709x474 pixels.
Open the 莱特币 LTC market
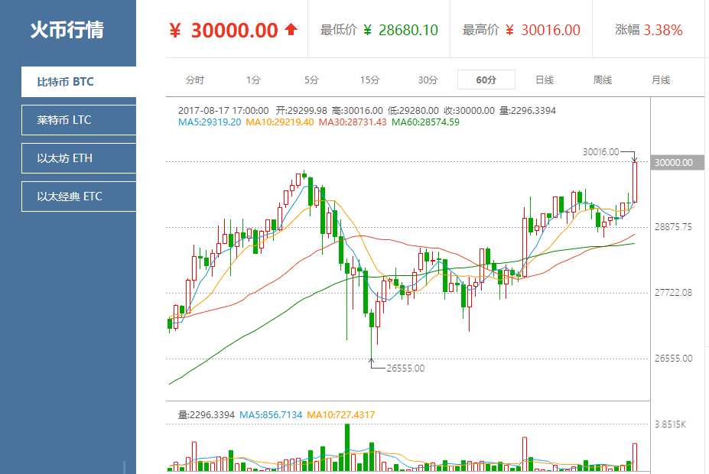point(79,120)
